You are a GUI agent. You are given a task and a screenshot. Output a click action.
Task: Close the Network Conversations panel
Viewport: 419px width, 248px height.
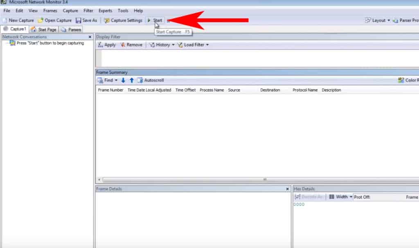[x=90, y=37]
